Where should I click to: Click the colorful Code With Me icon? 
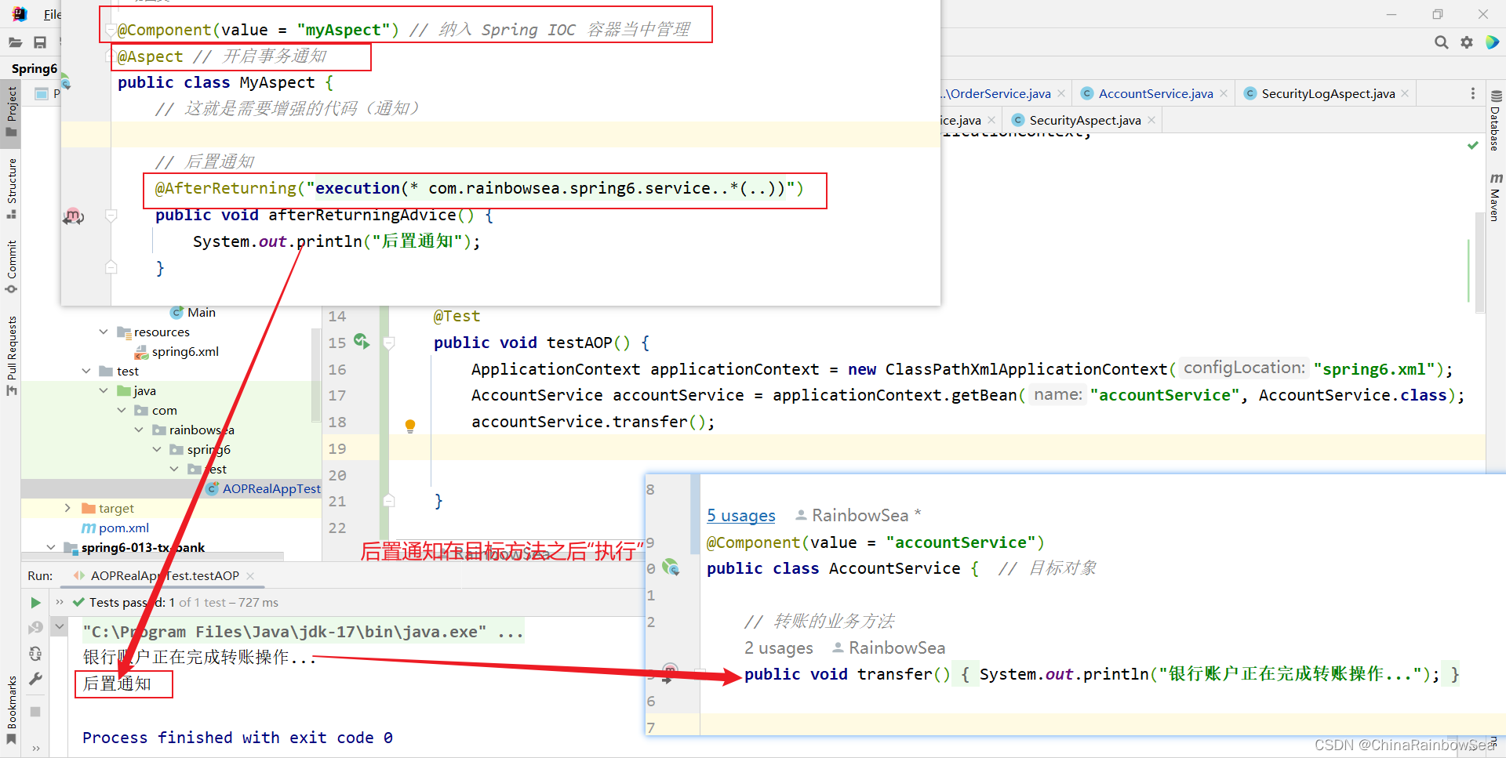coord(1492,42)
